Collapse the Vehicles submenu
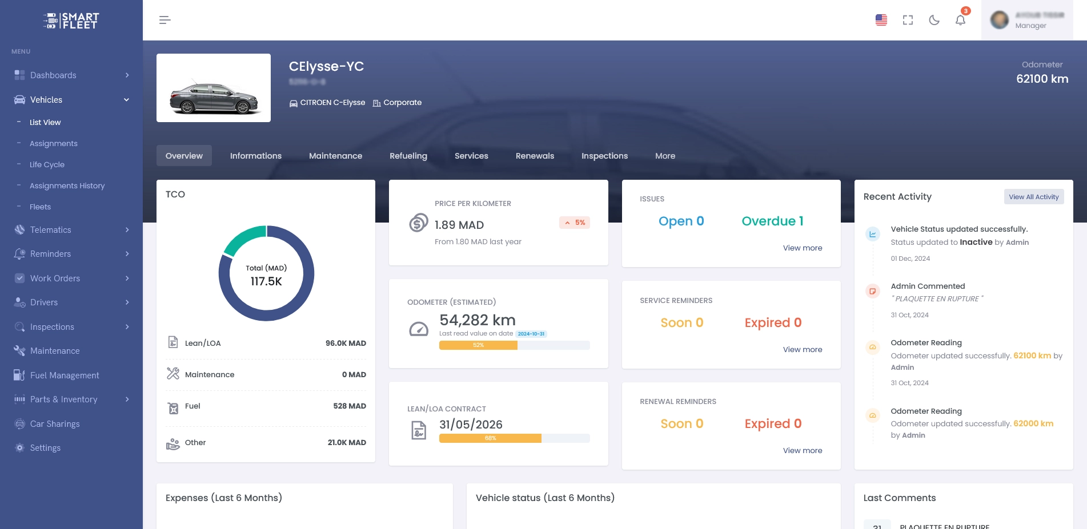Image resolution: width=1087 pixels, height=529 pixels. (126, 100)
